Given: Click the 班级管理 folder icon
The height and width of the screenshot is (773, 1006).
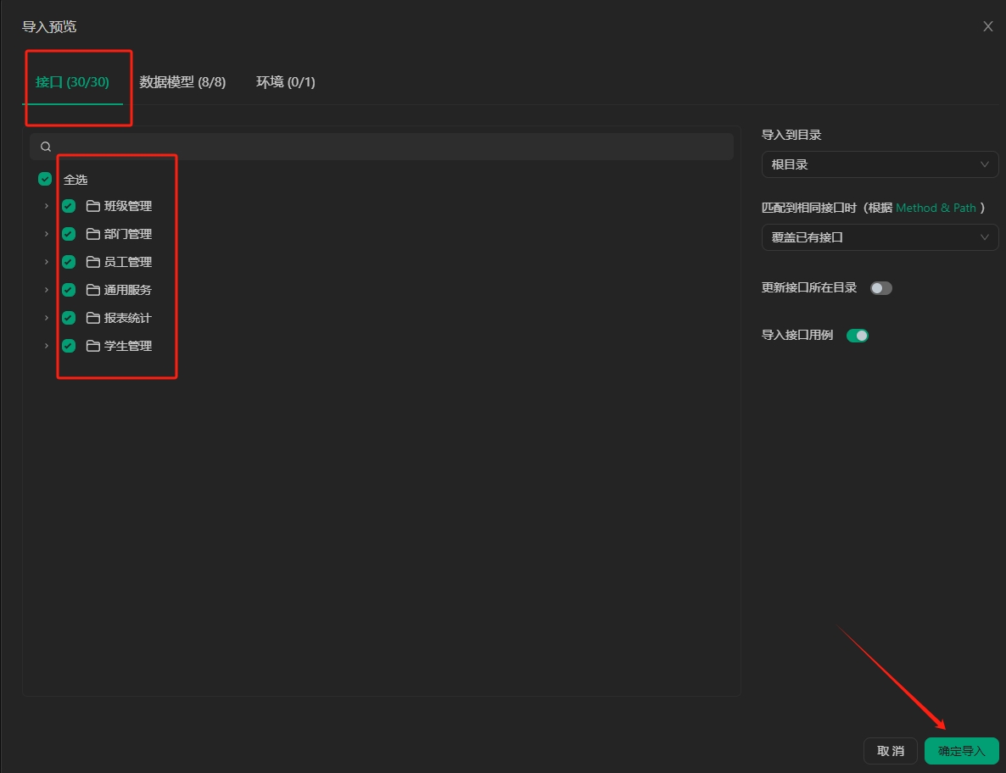Looking at the screenshot, I should [93, 206].
